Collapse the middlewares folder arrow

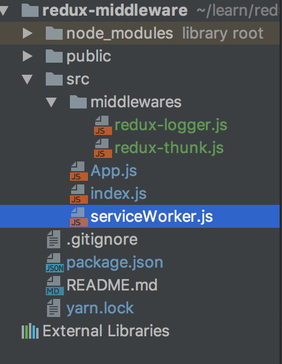click(51, 102)
